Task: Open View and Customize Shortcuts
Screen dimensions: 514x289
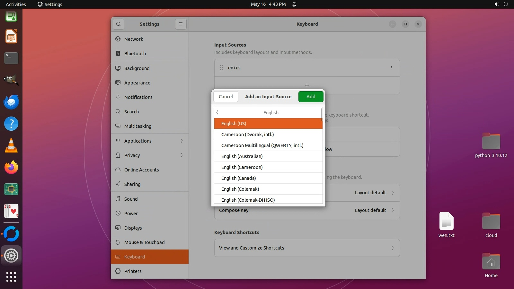Action: click(x=307, y=248)
